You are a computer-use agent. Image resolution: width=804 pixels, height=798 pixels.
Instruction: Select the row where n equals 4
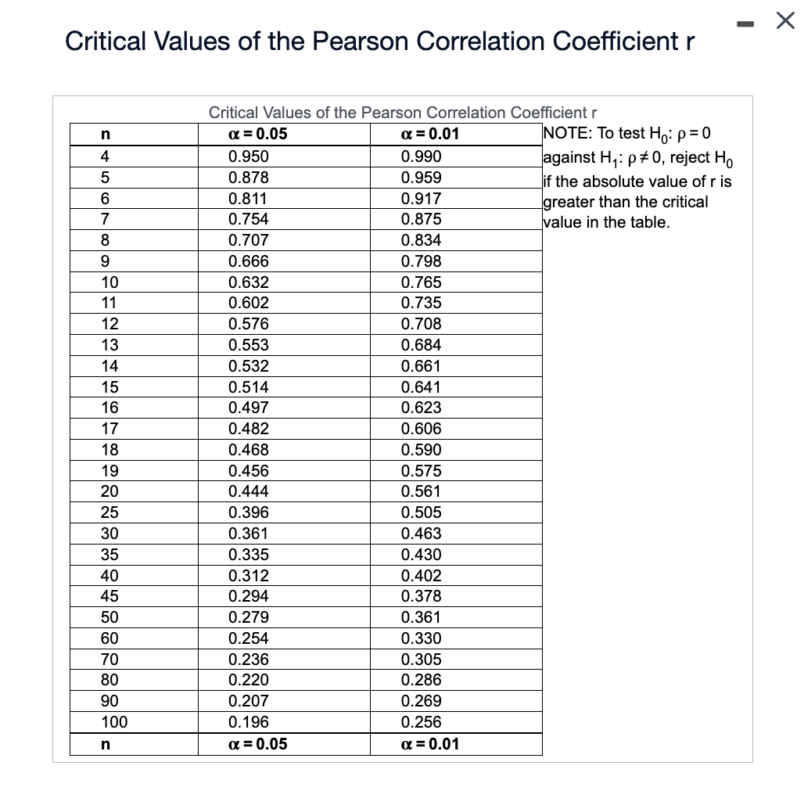click(x=106, y=156)
